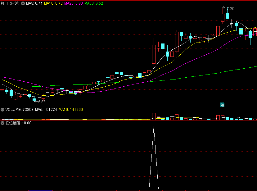Select the green MA60: 6.52 label

point(94,3)
